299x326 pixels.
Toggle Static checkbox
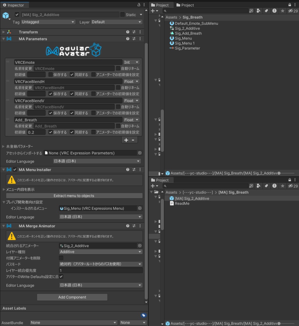tap(122, 15)
